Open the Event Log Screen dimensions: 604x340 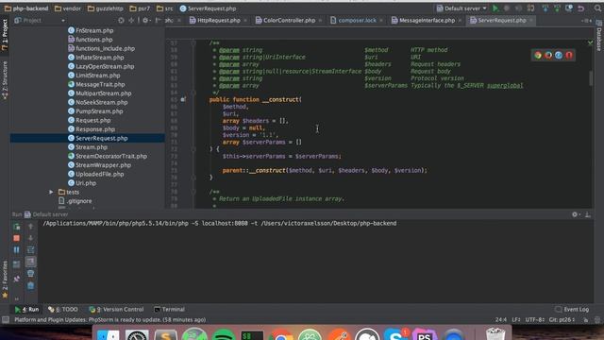572,309
